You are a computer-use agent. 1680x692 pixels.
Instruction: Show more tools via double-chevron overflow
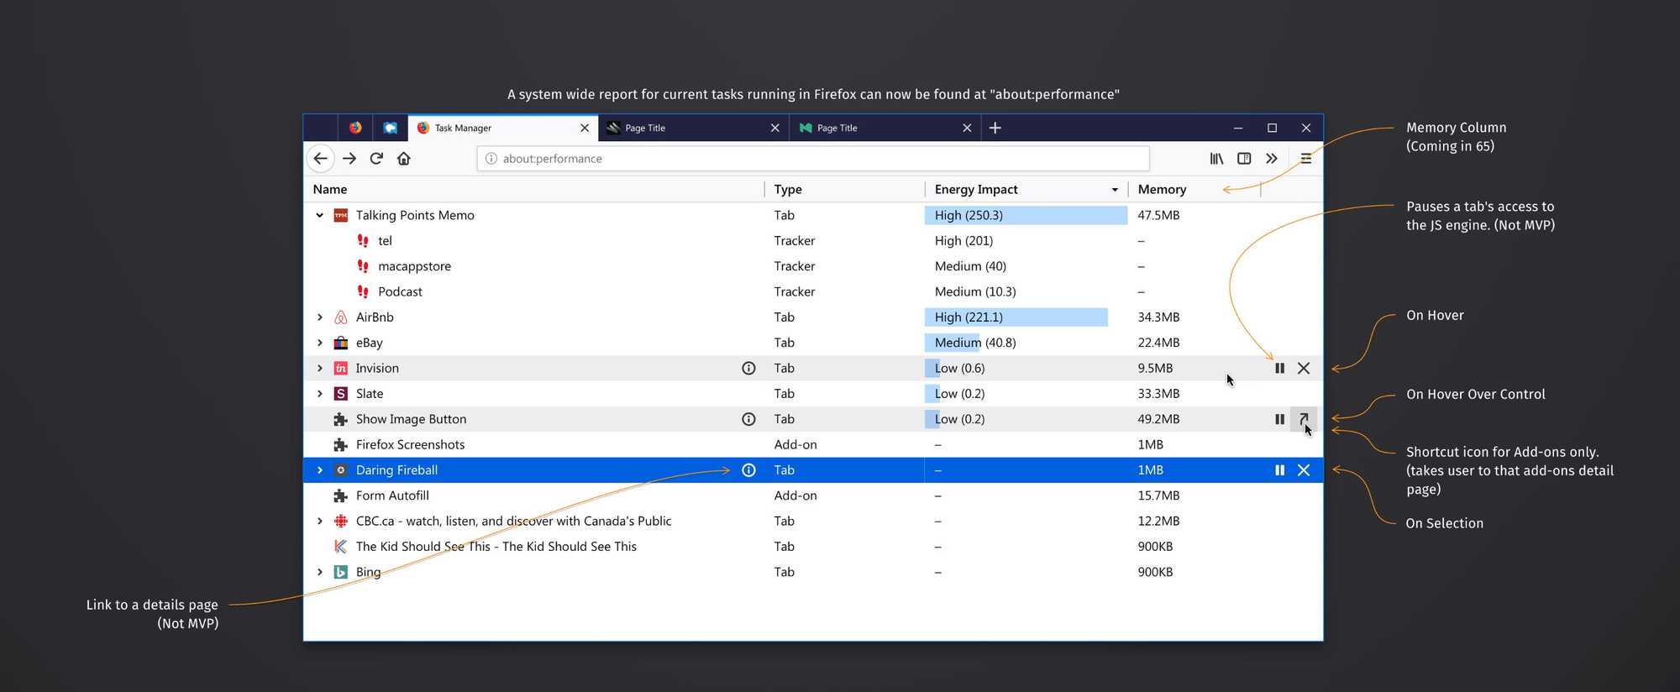tap(1272, 159)
